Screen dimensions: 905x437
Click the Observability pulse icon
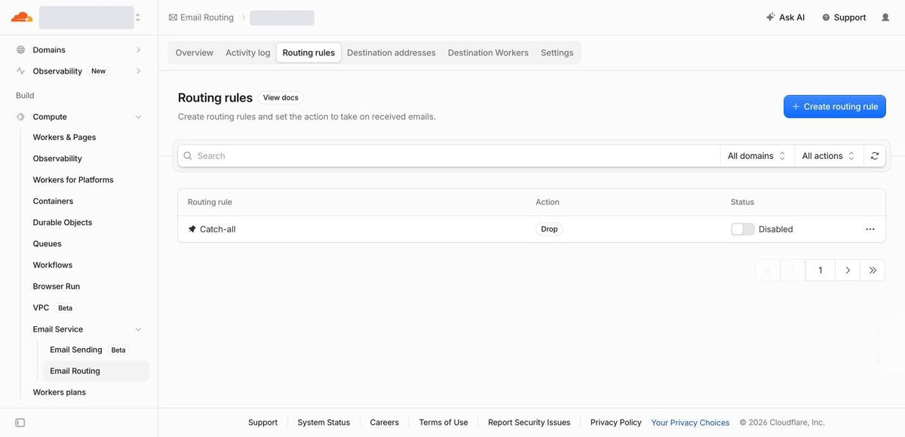click(20, 71)
